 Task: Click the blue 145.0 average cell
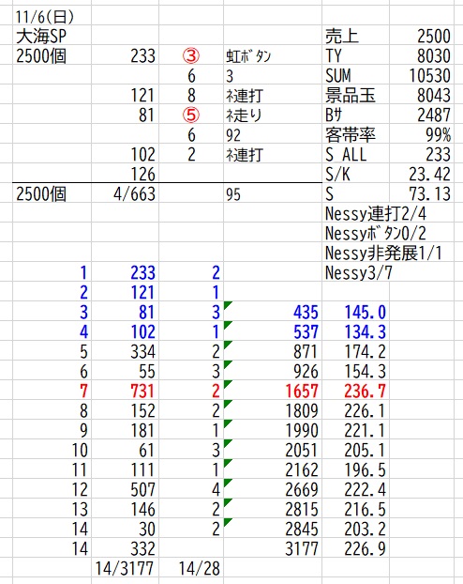355,312
